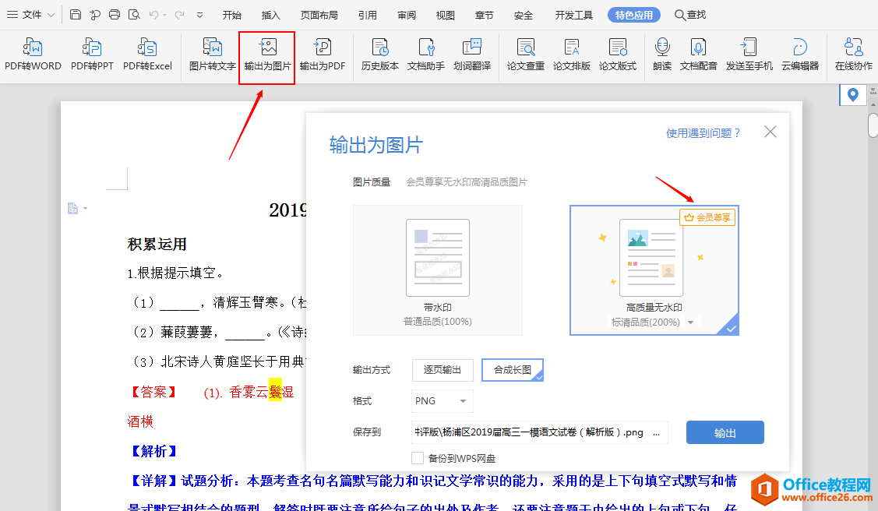Click 输出为PDF in the ribbon
Screen dimensions: 878x511
323,55
